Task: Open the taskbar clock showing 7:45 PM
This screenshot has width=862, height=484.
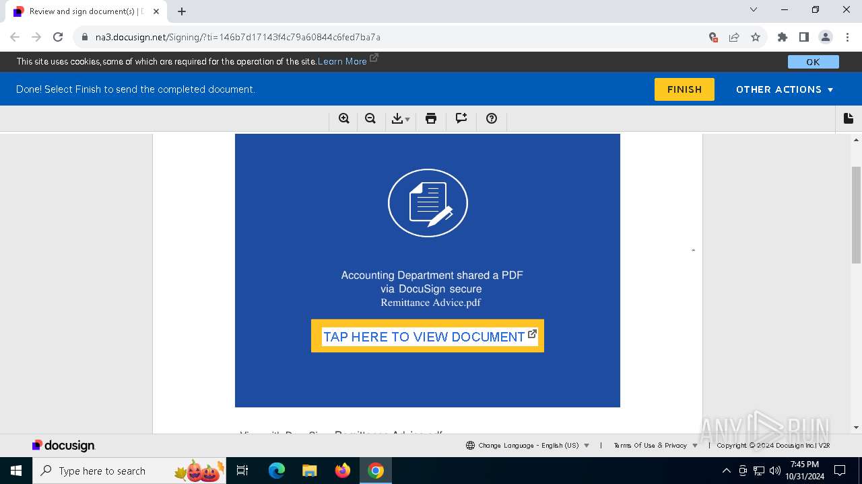Action: tap(805, 471)
